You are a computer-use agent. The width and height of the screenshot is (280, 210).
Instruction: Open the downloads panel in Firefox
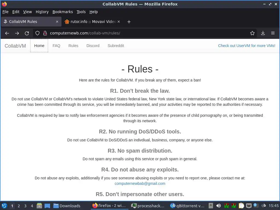pos(263,33)
